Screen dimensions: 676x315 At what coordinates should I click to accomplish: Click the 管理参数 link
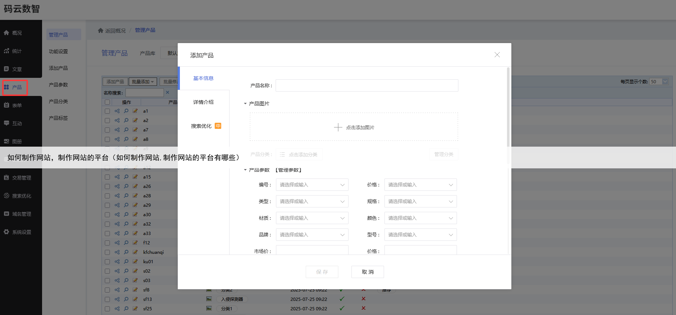289,170
